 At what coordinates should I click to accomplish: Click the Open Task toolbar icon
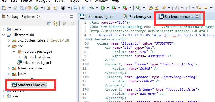[55, 8]
